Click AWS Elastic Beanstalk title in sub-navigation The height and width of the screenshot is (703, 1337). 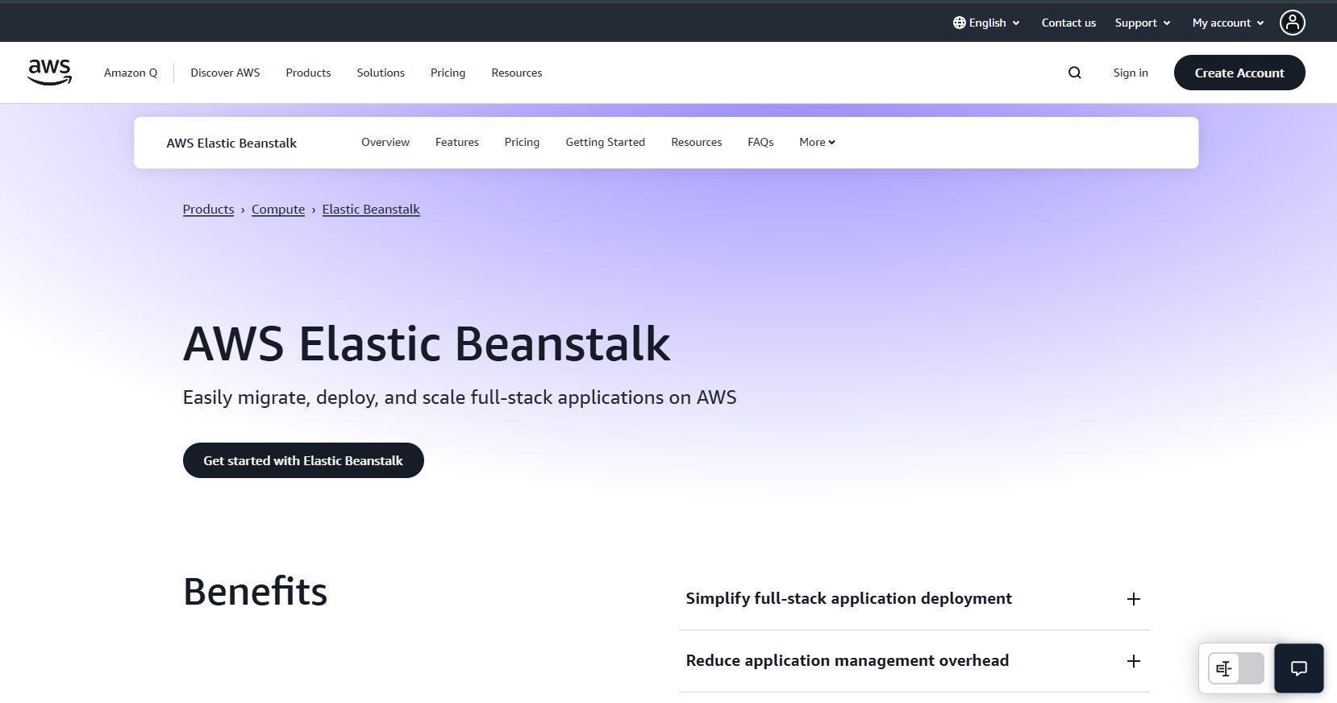click(231, 143)
